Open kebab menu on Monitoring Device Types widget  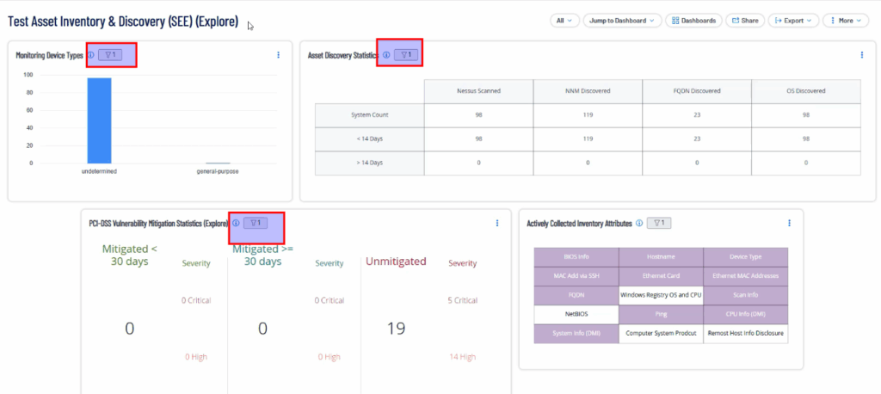click(278, 55)
